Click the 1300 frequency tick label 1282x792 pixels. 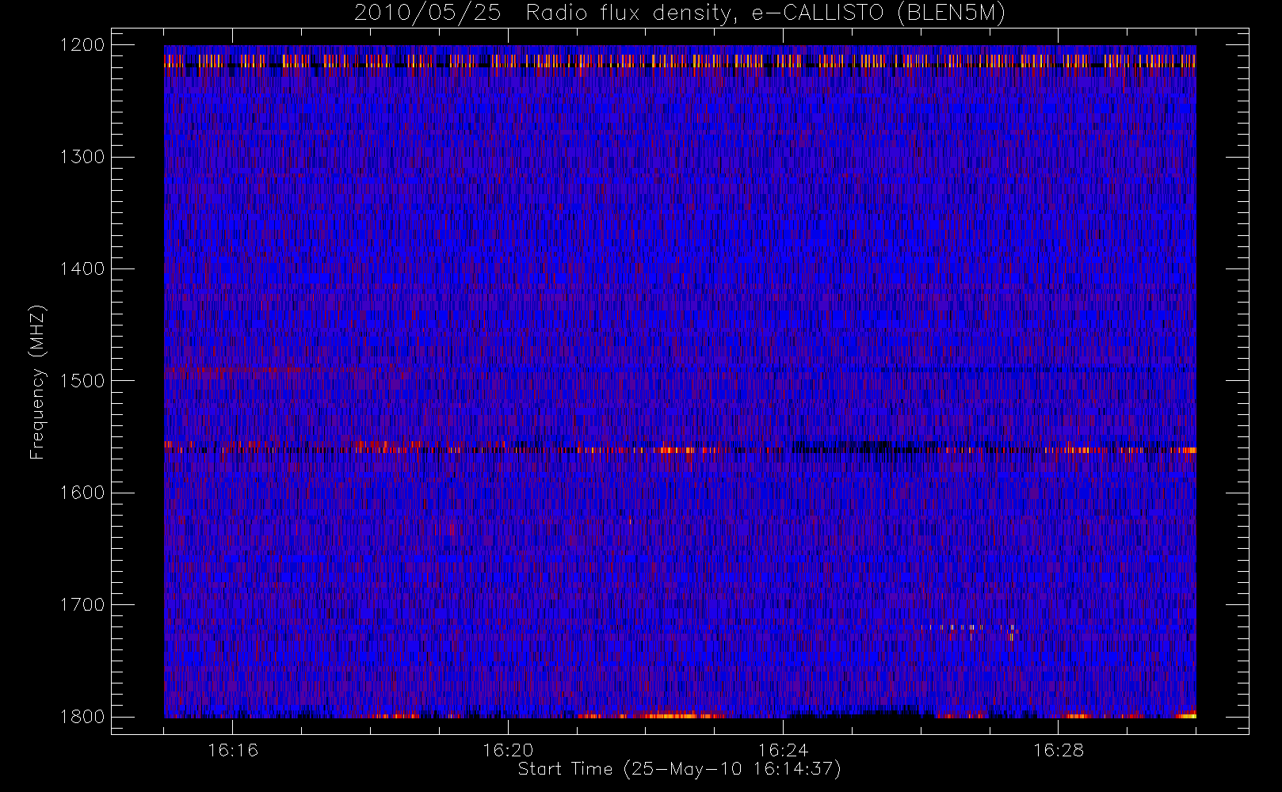coord(82,157)
